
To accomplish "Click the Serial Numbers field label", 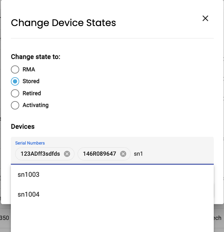I will pyautogui.click(x=30, y=143).
